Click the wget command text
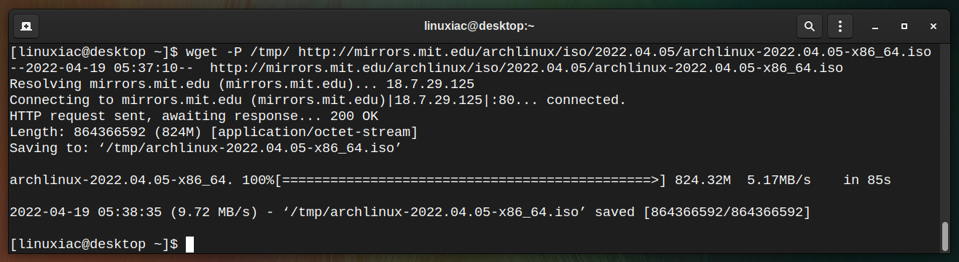This screenshot has width=959, height=262. [x=202, y=52]
